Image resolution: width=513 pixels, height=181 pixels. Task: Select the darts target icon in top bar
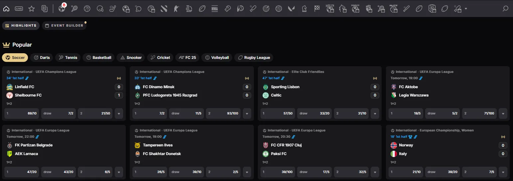point(266,9)
